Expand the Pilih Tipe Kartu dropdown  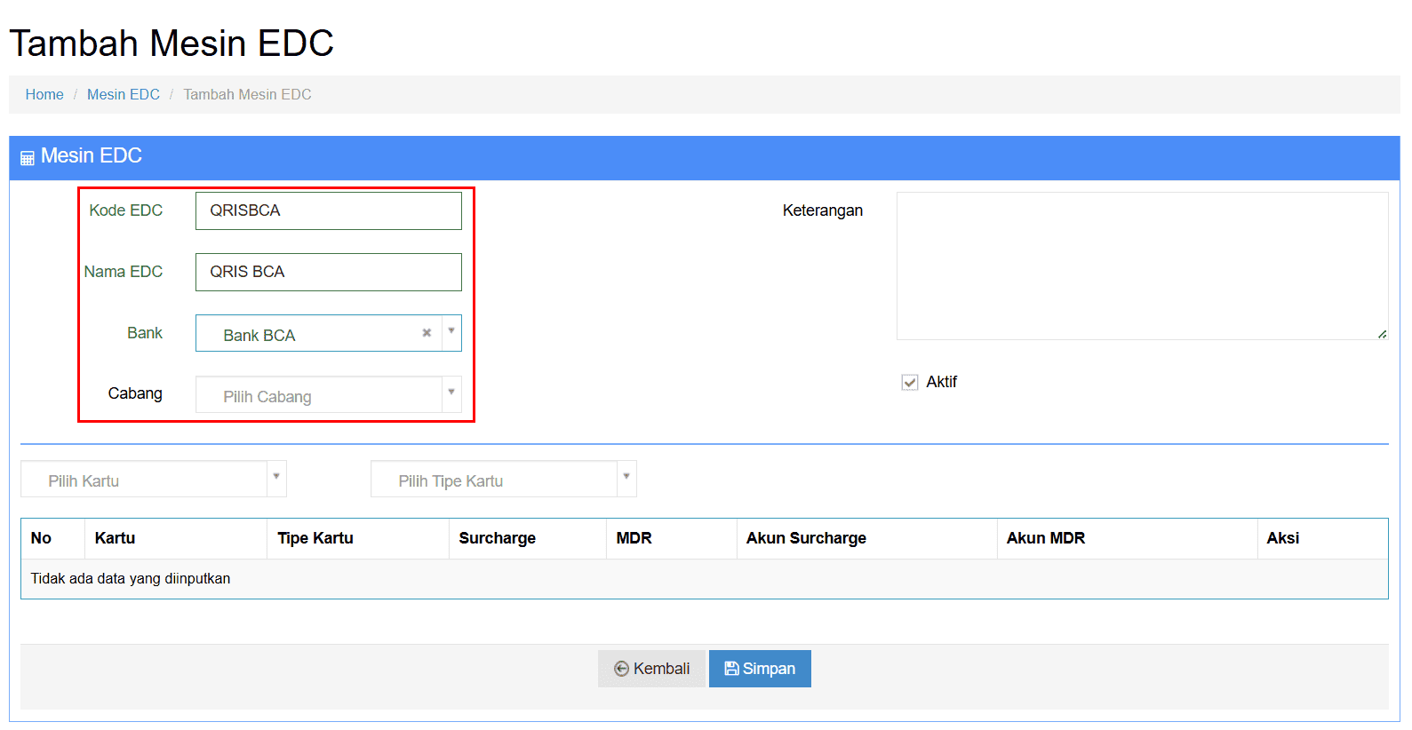tap(504, 479)
